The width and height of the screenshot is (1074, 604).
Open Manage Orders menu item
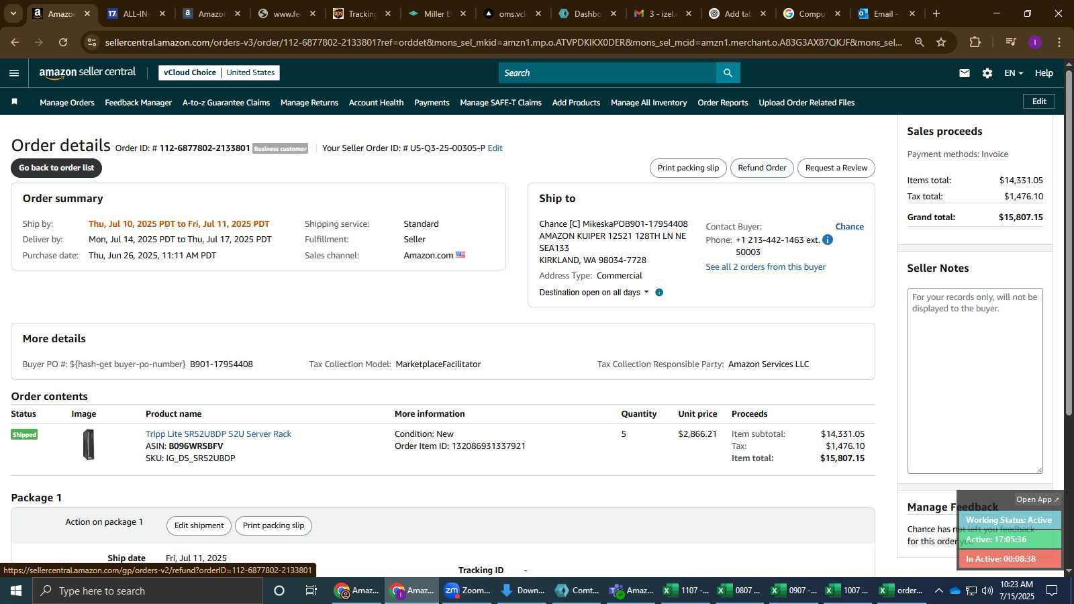(67, 103)
